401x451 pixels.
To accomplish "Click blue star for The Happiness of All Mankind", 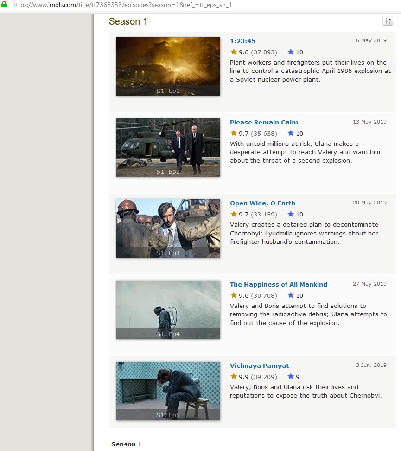I will click(291, 295).
